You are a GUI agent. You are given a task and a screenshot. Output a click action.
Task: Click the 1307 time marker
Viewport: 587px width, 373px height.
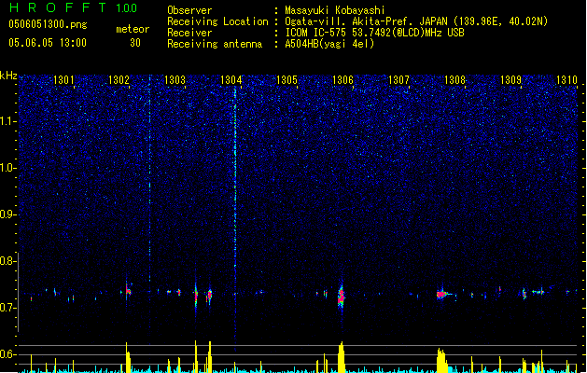point(398,79)
